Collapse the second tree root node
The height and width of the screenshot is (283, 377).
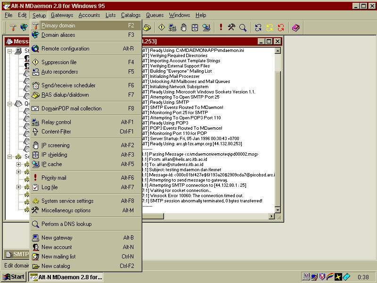click(10, 103)
